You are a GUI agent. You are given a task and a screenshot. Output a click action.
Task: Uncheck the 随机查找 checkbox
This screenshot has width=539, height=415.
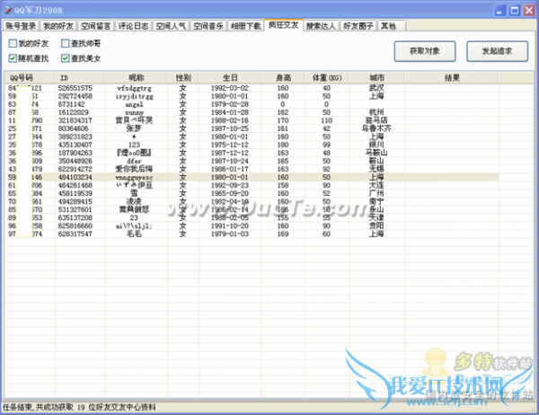(x=13, y=58)
